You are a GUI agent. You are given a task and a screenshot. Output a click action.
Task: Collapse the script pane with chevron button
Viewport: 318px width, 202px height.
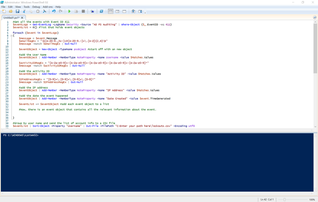click(x=314, y=18)
